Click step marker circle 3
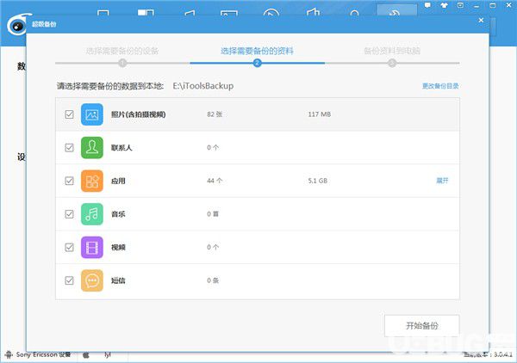Image resolution: width=517 pixels, height=363 pixels. [x=392, y=63]
